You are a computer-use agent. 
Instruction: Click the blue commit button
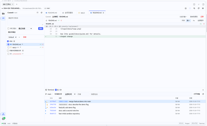click(41, 29)
